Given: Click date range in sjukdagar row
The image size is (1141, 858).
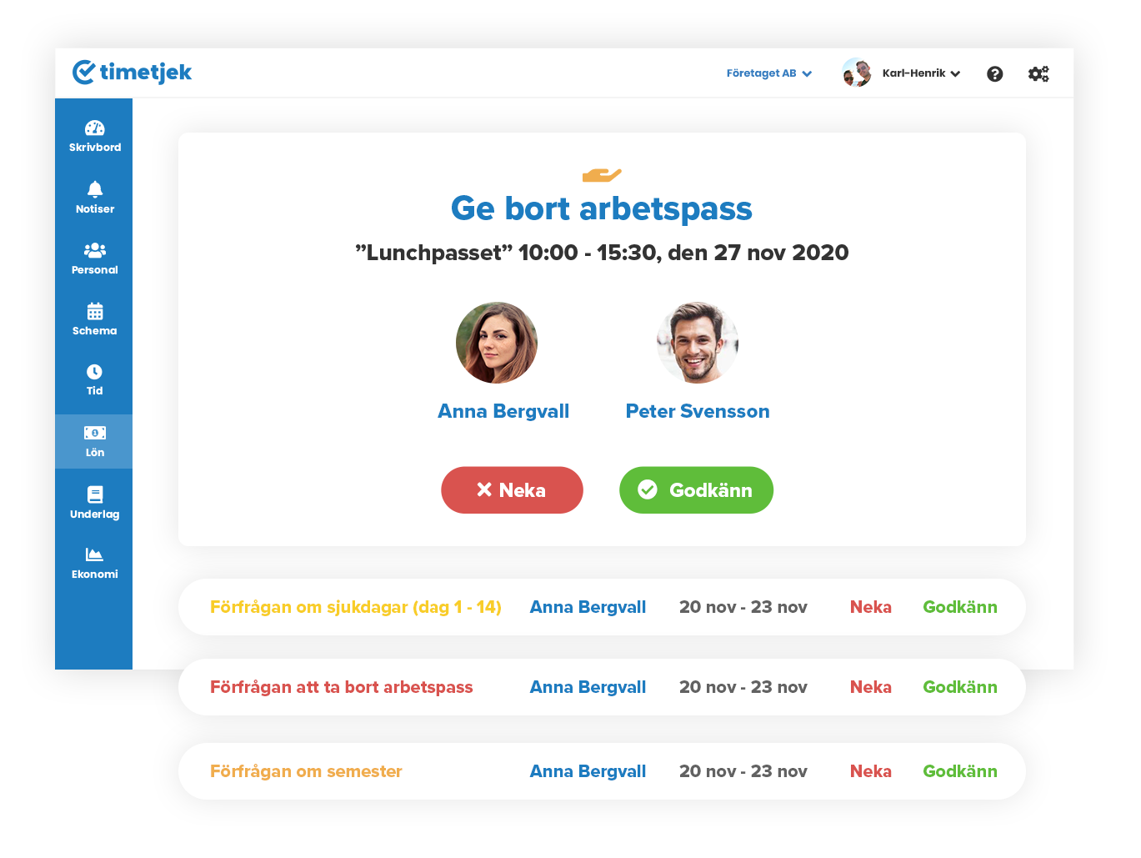Looking at the screenshot, I should tap(743, 607).
